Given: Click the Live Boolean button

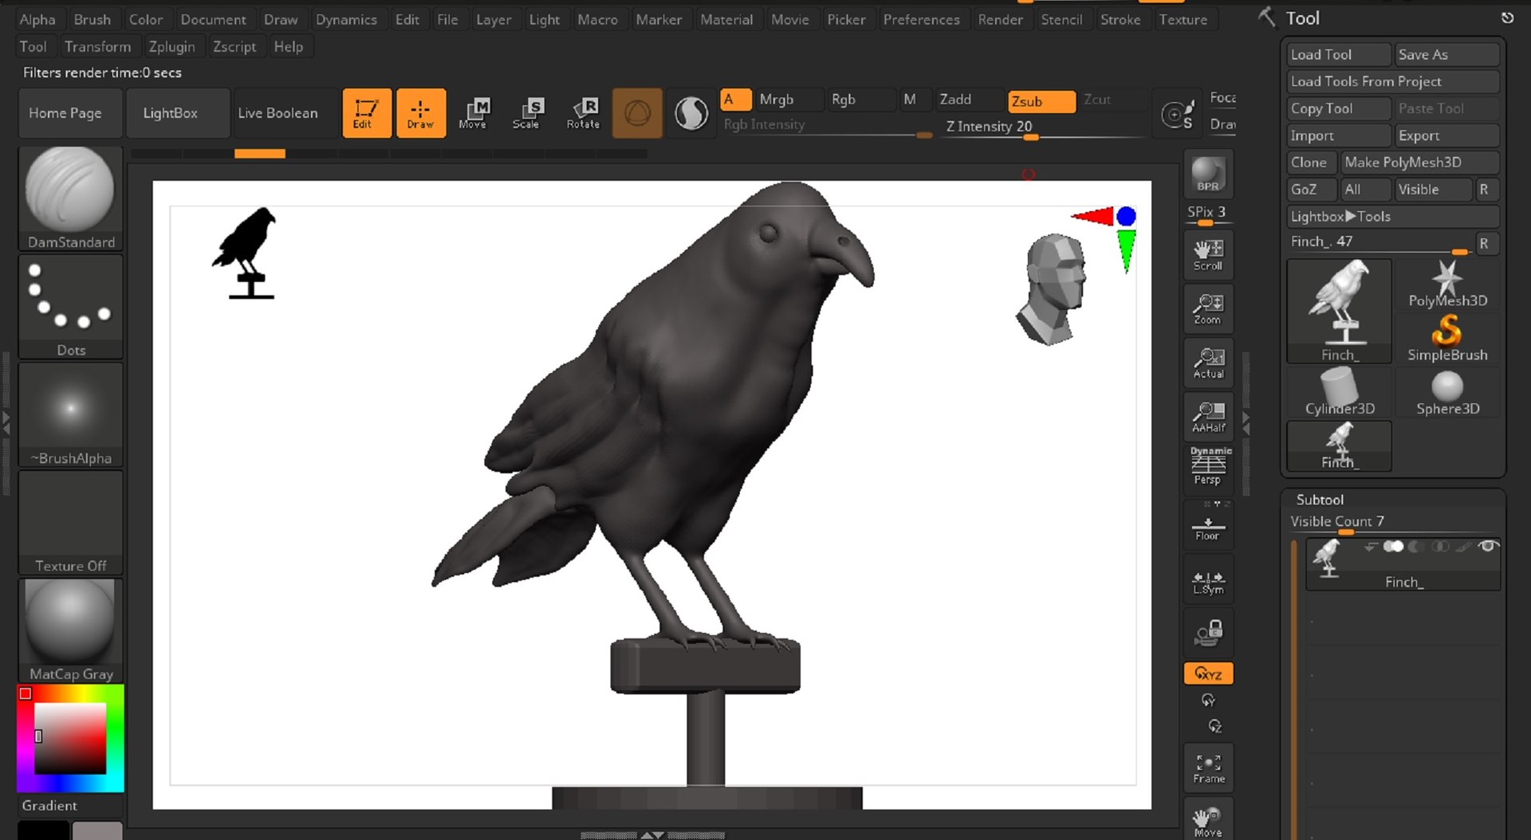Looking at the screenshot, I should pos(284,113).
